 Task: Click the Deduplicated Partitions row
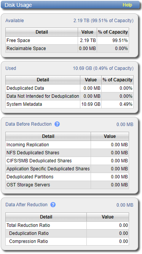(x=67, y=177)
